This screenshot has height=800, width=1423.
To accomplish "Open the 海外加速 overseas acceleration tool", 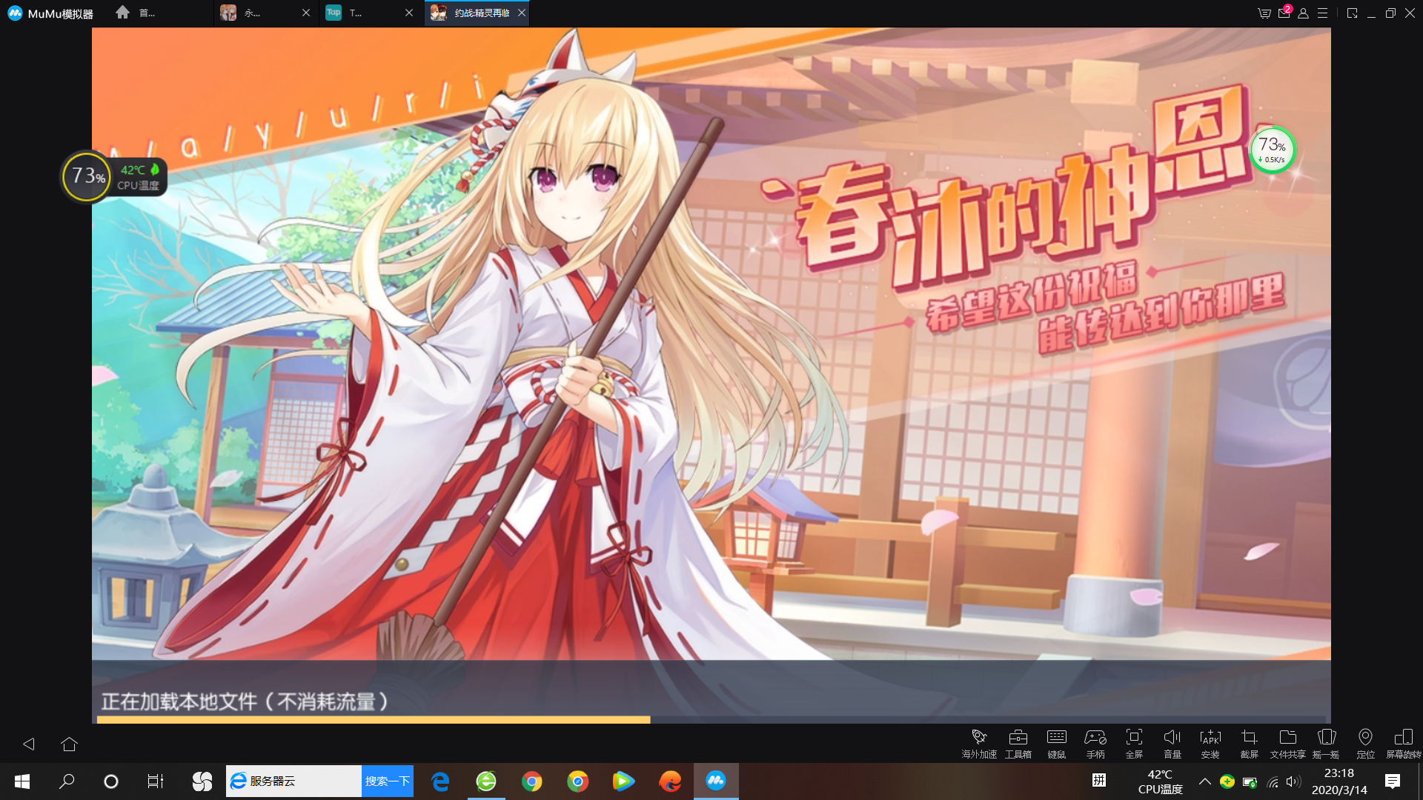I will point(979,744).
